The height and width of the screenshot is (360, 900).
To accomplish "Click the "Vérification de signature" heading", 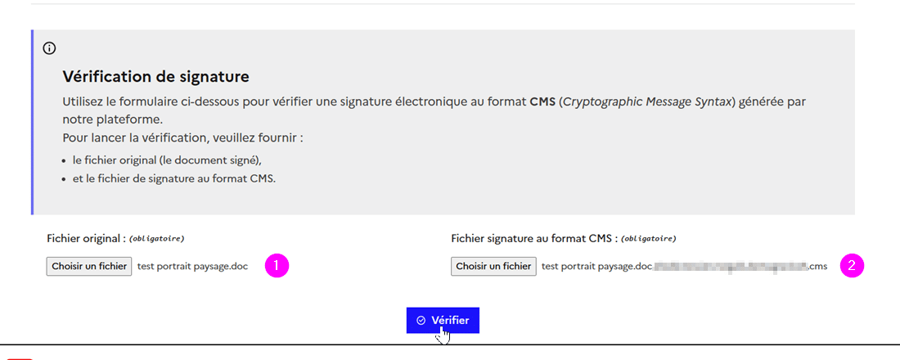I will [155, 77].
